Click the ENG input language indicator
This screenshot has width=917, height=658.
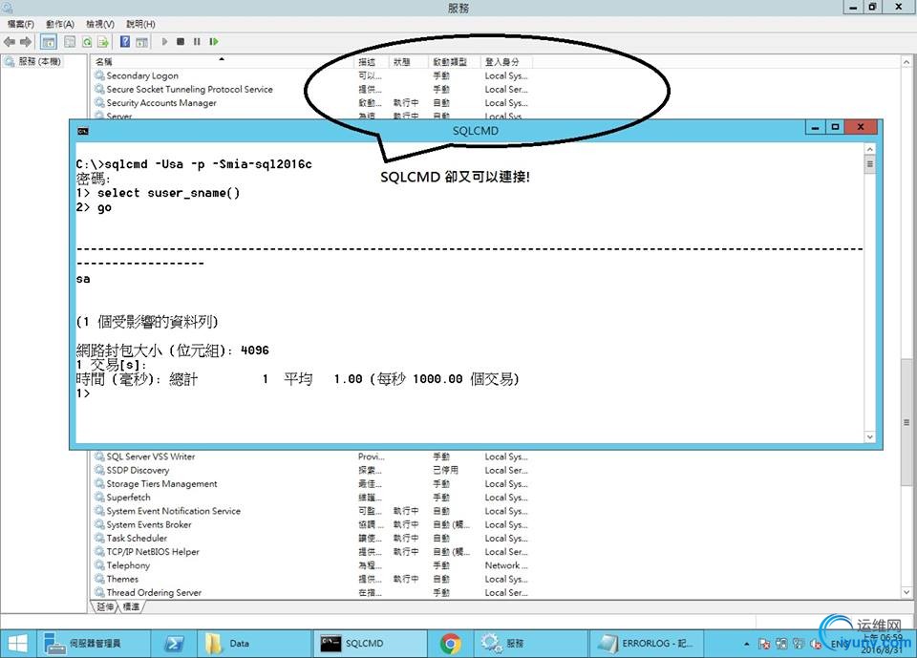840,644
